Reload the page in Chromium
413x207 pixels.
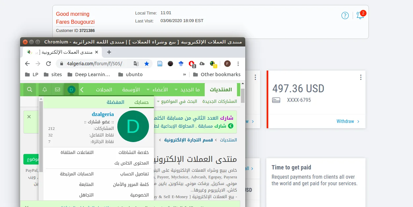48,64
